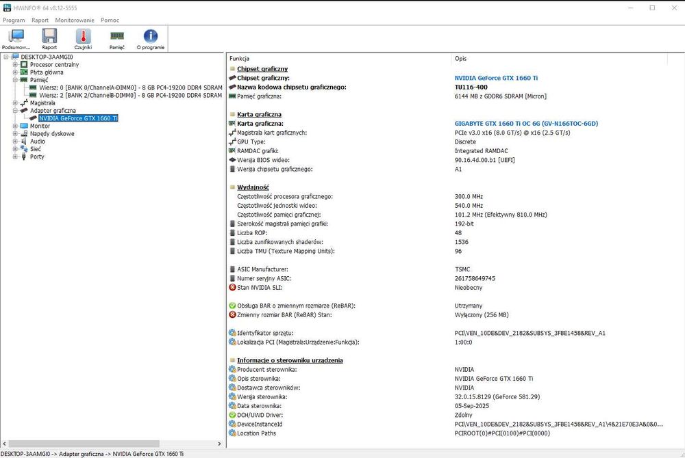Select the 05-Sep-2025 driver date value
The height and width of the screenshot is (458, 685).
472,406
